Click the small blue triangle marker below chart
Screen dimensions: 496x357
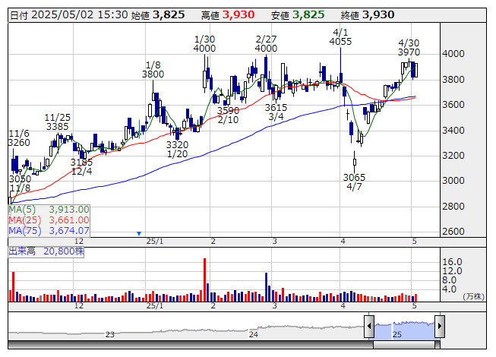(139, 233)
